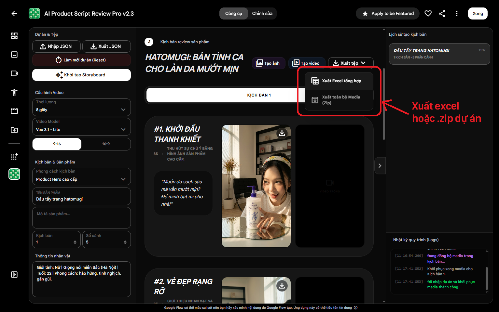Click the Tạo video button
Image resolution: width=499 pixels, height=312 pixels.
pyautogui.click(x=307, y=63)
